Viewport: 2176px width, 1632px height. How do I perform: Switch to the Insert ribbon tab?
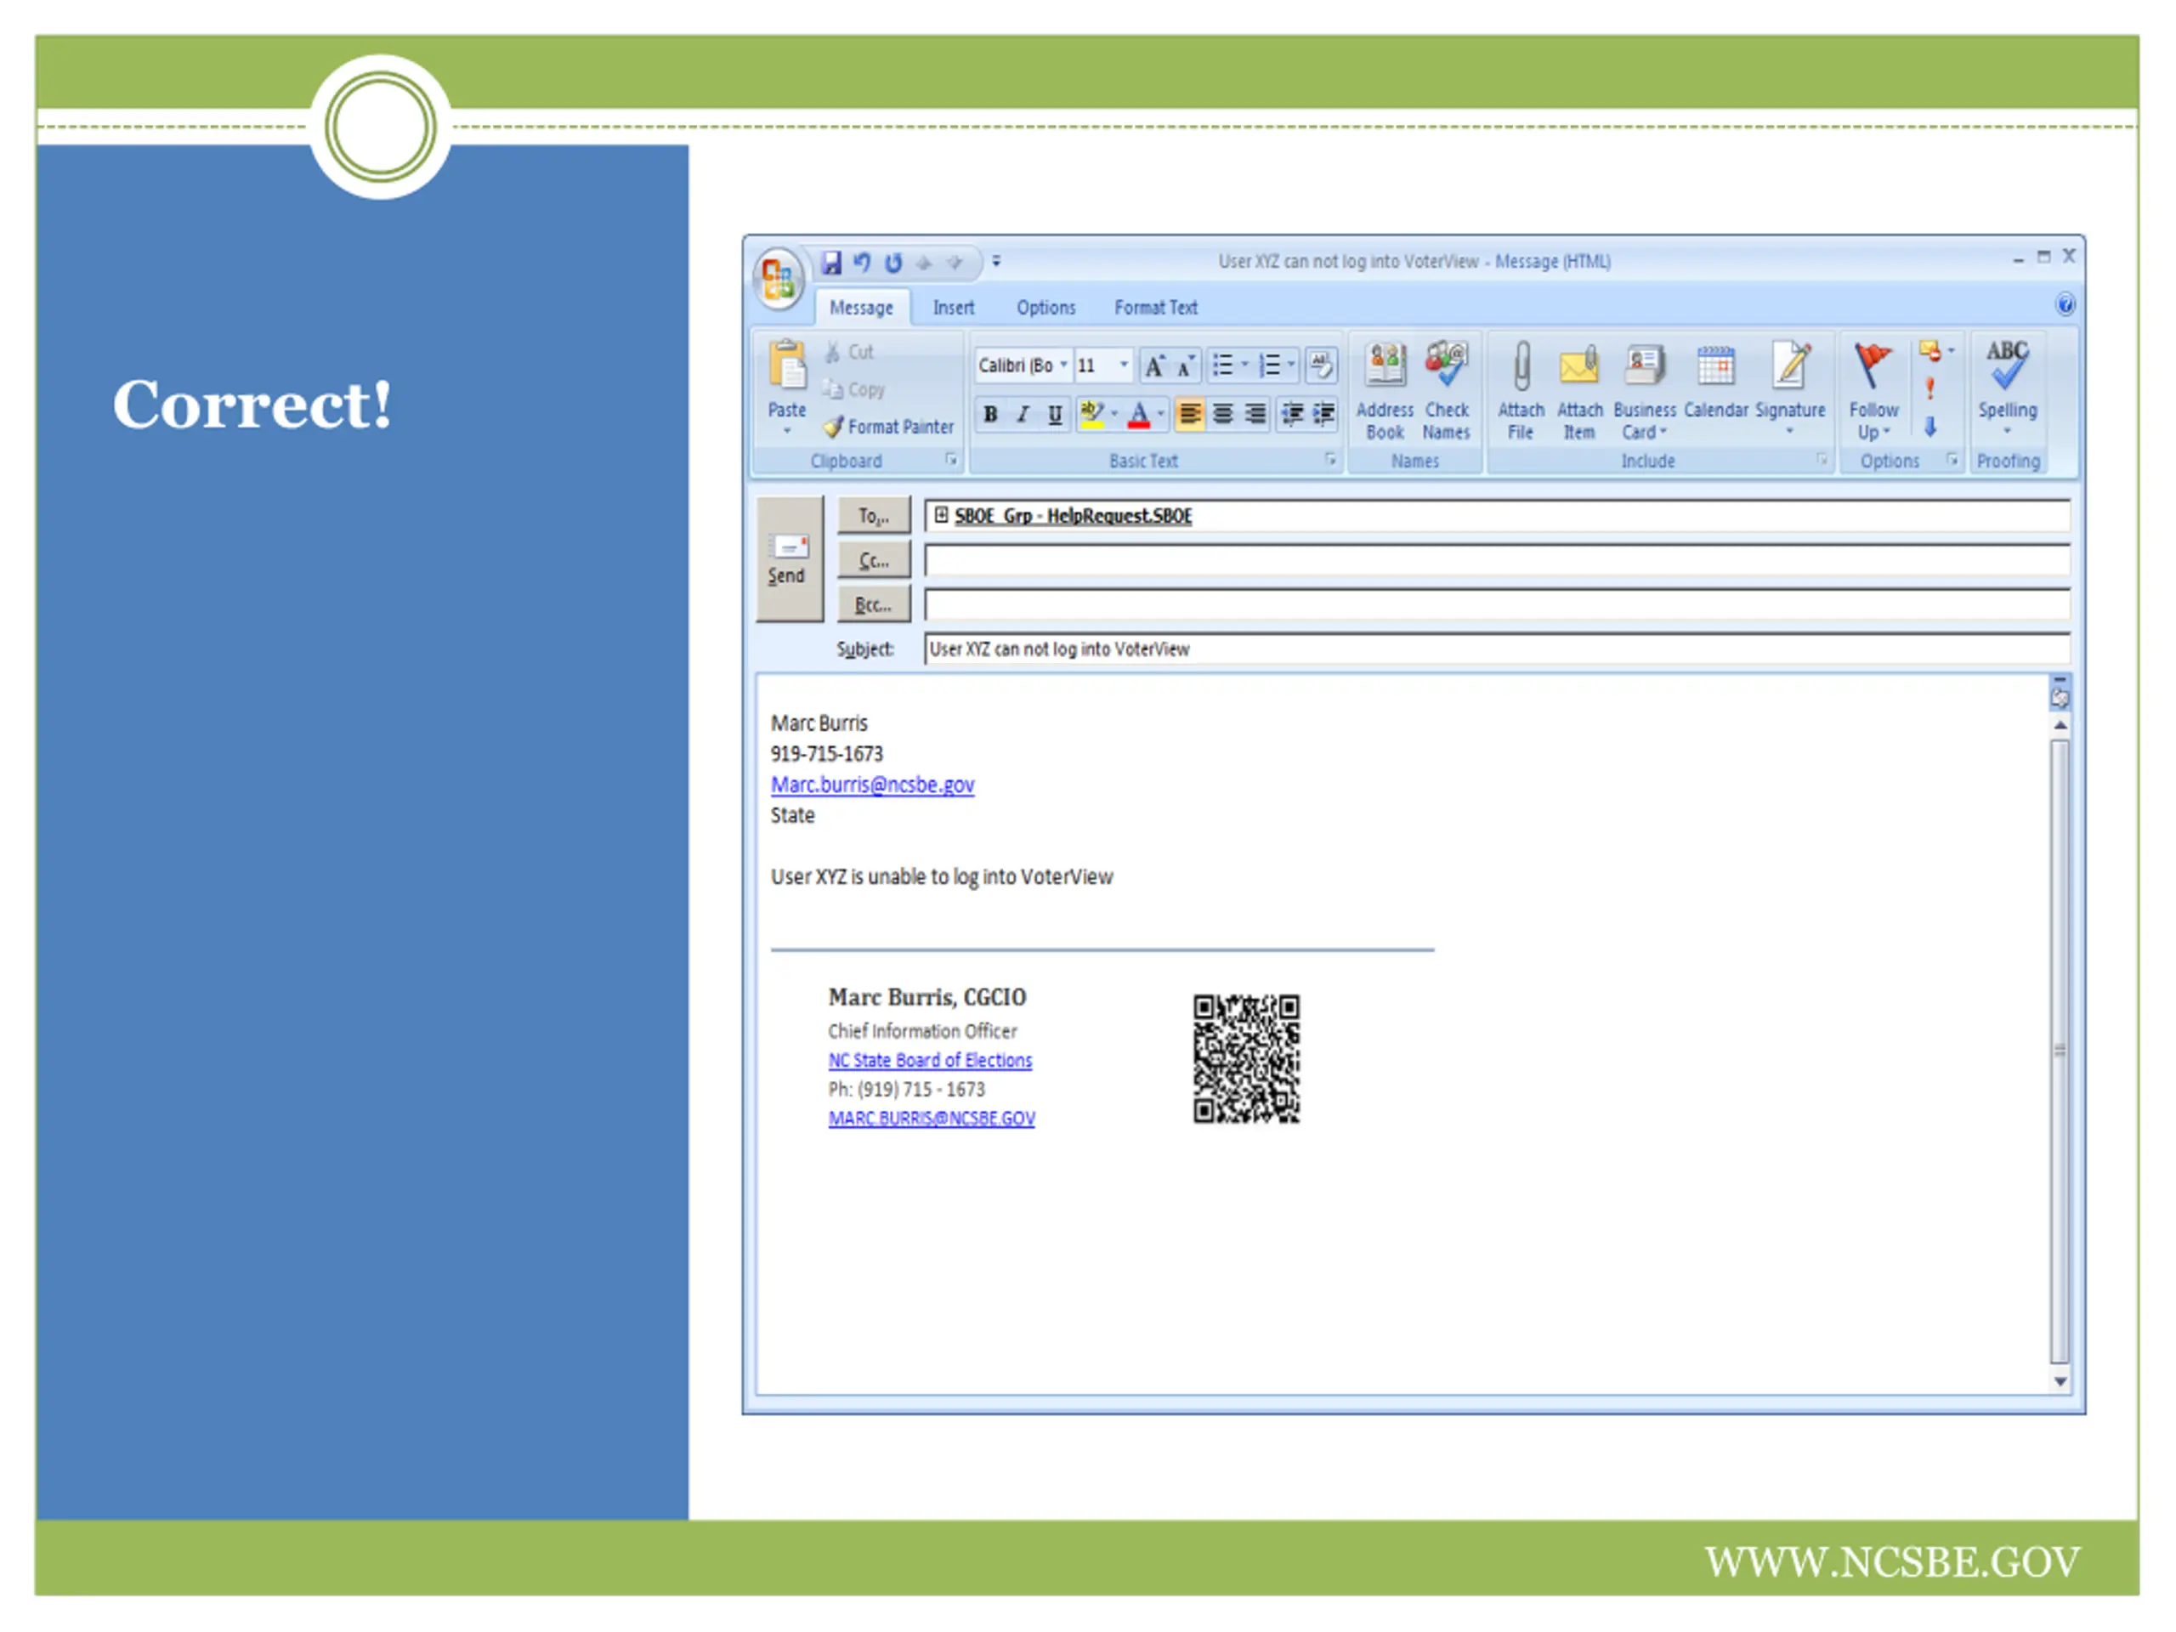pyautogui.click(x=953, y=308)
